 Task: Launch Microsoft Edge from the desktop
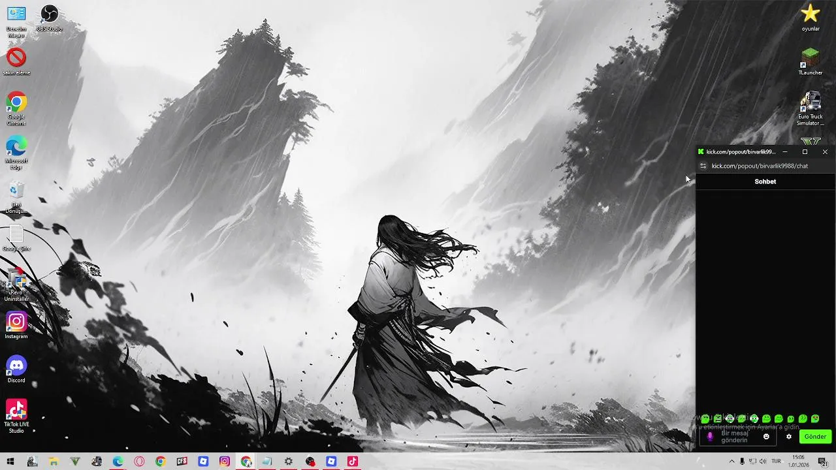(x=16, y=153)
